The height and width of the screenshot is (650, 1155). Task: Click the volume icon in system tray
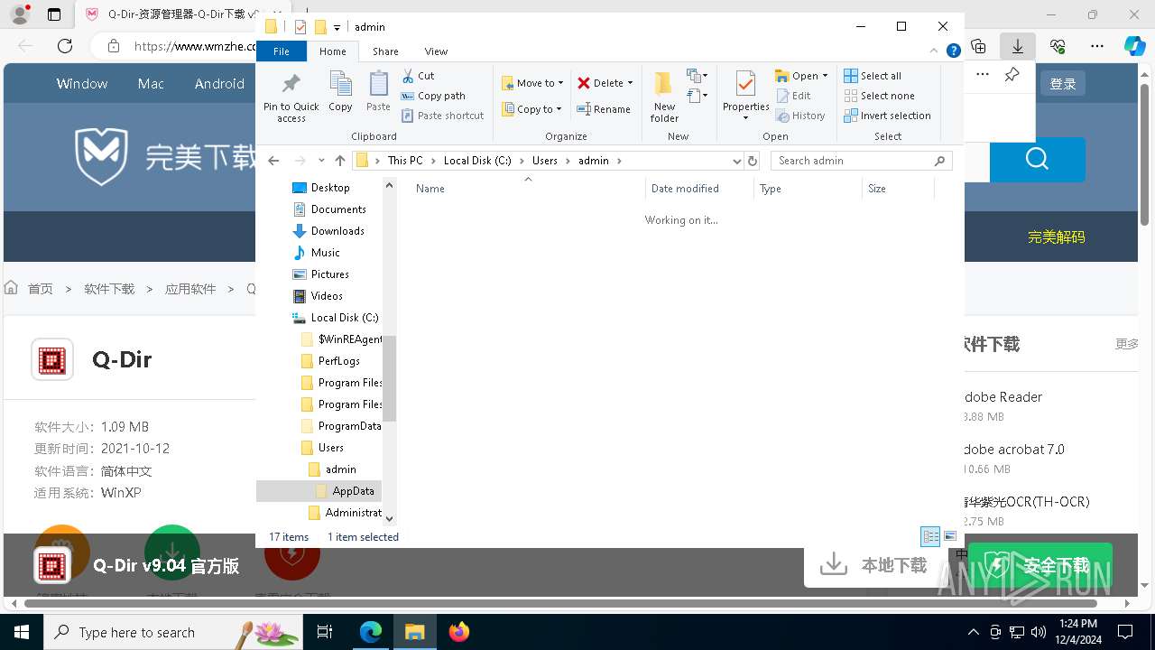tap(1038, 632)
